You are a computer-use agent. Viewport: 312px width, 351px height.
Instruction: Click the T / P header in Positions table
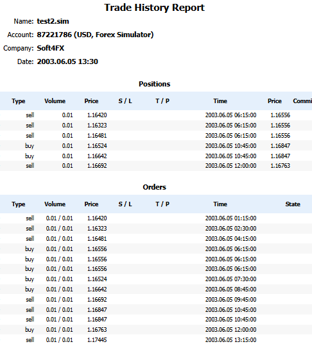coord(162,101)
